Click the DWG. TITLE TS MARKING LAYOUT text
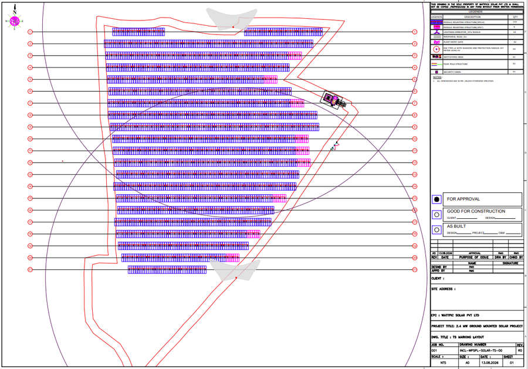Image resolution: width=528 pixels, height=369 pixels. 458,337
